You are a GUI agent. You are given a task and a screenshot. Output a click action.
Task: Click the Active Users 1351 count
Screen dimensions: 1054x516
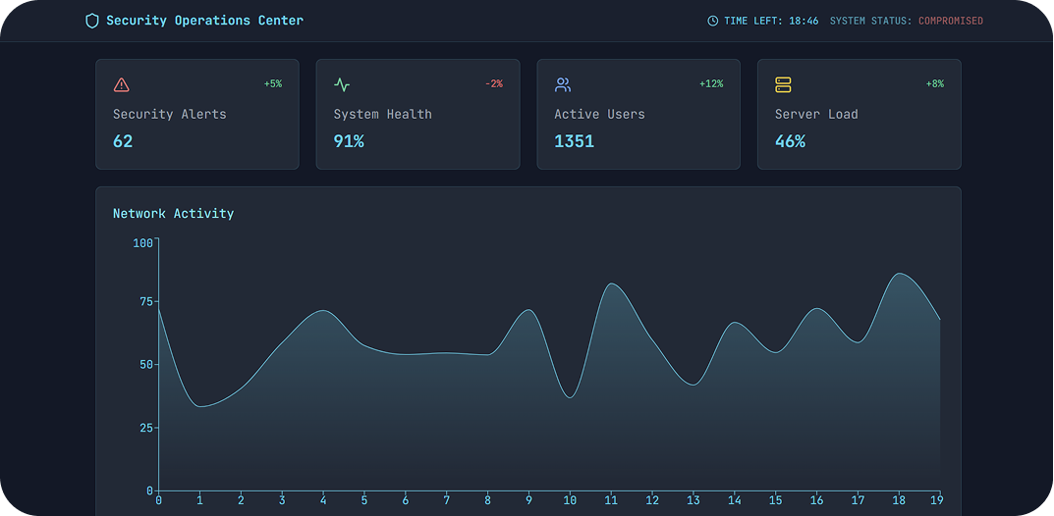point(574,141)
